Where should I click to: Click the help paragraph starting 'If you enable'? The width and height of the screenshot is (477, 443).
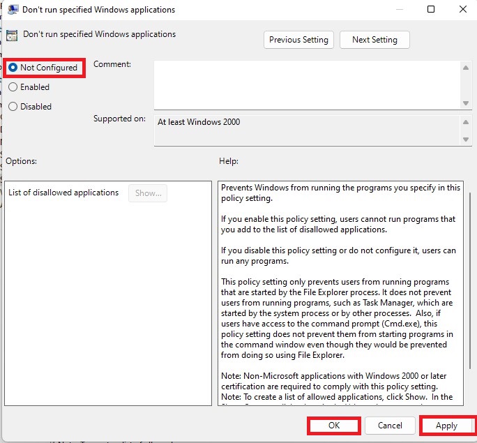pyautogui.click(x=338, y=224)
